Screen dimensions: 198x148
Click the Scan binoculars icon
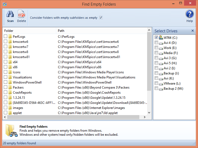click(x=10, y=14)
